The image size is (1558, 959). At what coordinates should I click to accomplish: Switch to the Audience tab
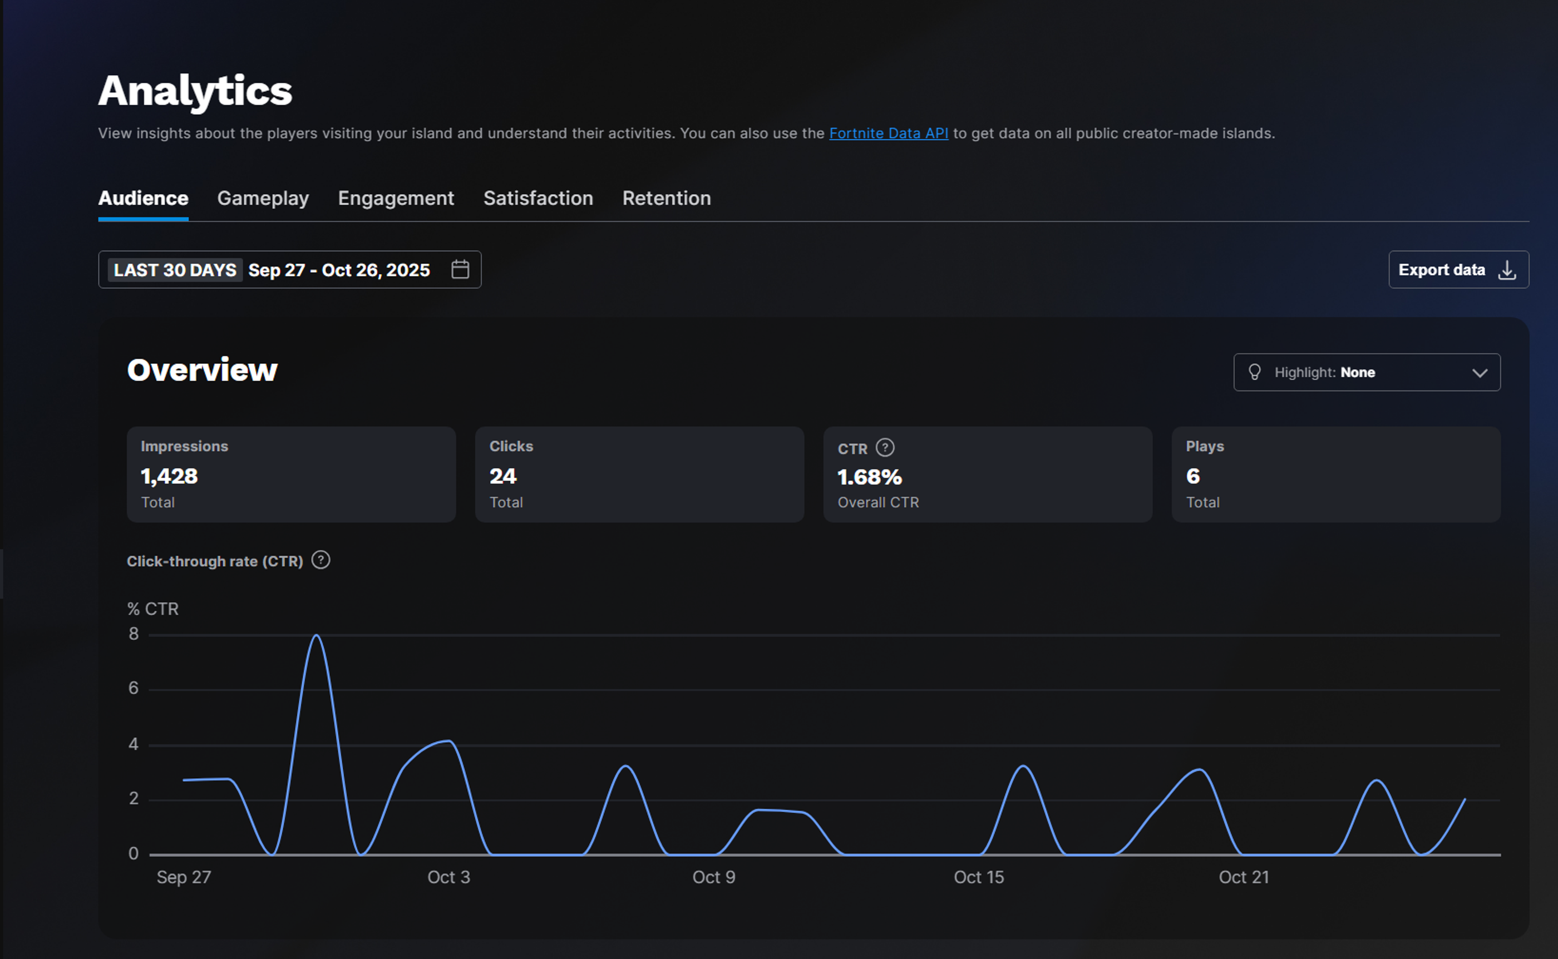pos(144,199)
